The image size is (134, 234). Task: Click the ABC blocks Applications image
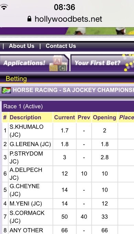pyautogui.click(x=58, y=63)
